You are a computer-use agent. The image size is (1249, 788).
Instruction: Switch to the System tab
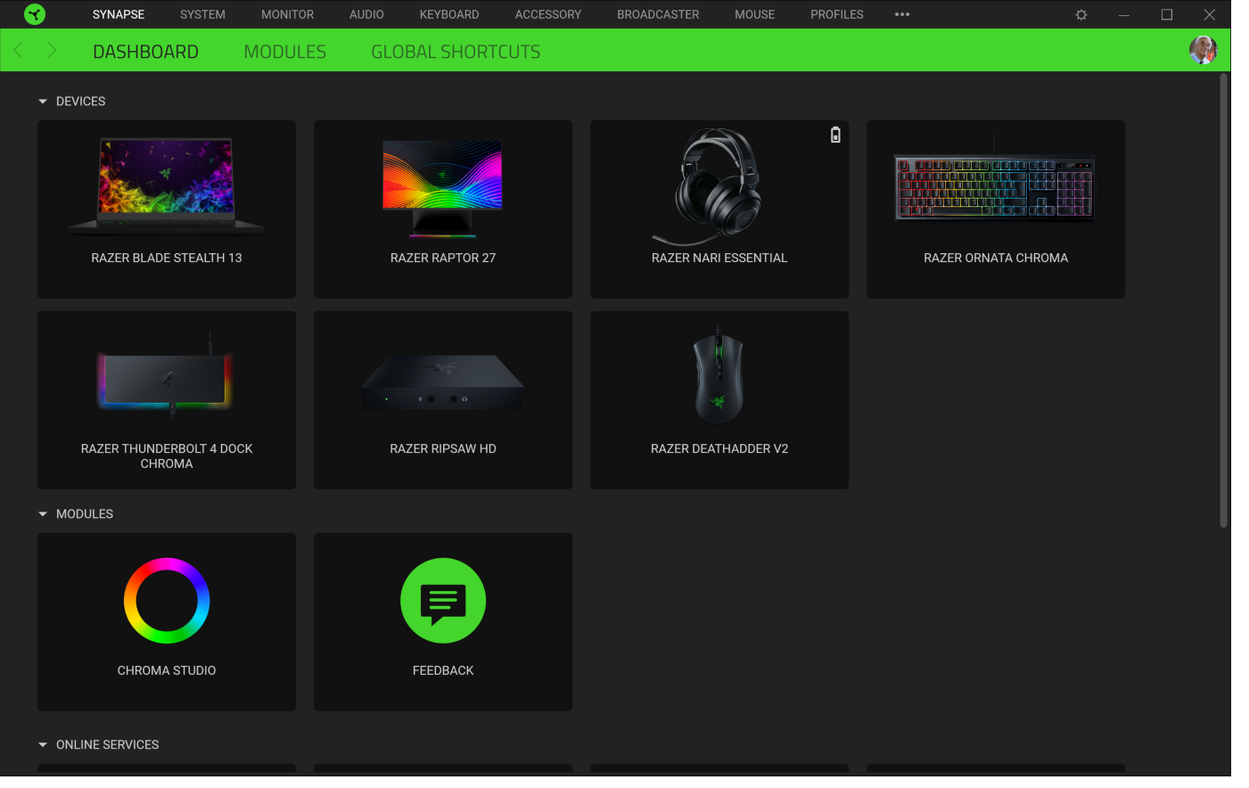click(202, 15)
